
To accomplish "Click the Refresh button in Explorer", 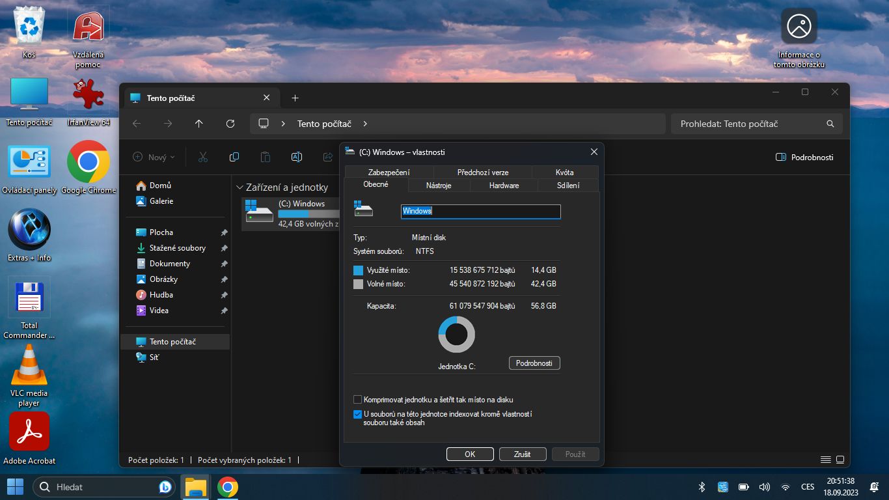I will coord(230,124).
